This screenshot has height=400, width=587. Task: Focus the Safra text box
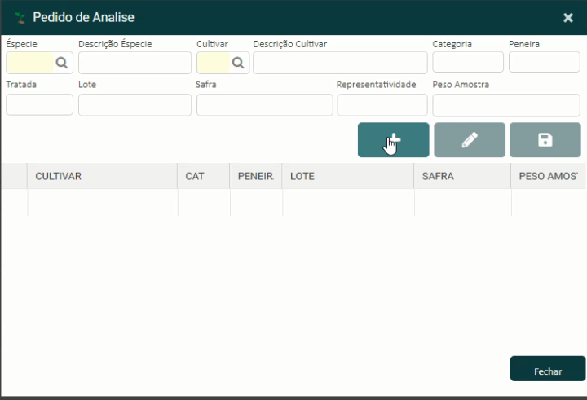pyautogui.click(x=264, y=105)
